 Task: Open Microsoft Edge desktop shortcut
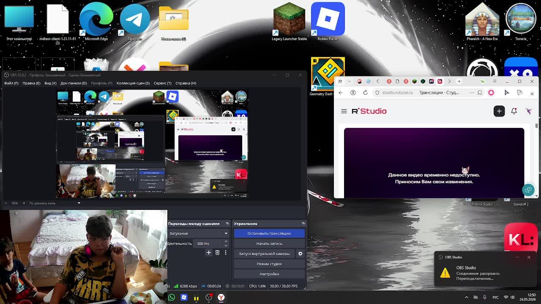(96, 22)
